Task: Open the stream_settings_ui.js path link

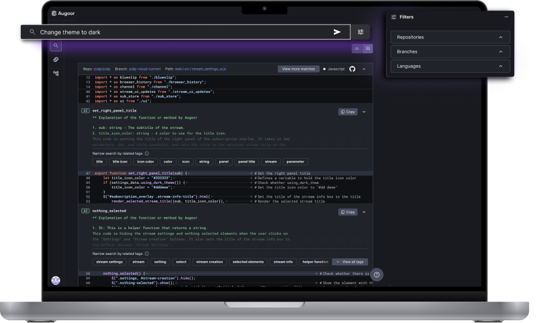Action: (200, 69)
